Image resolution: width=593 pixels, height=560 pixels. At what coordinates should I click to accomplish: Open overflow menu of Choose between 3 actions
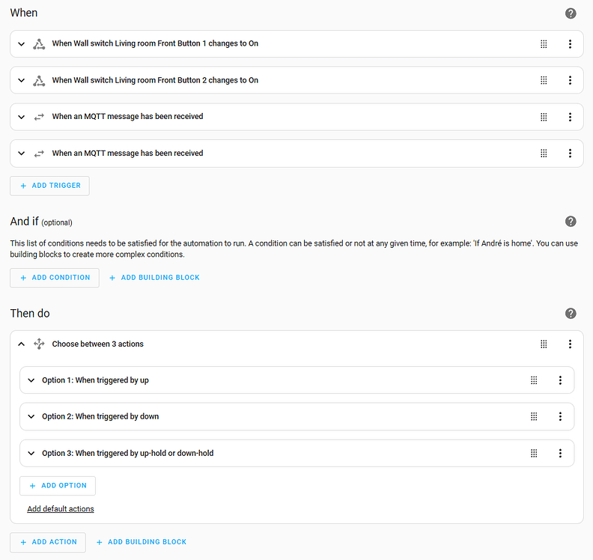pyautogui.click(x=570, y=344)
